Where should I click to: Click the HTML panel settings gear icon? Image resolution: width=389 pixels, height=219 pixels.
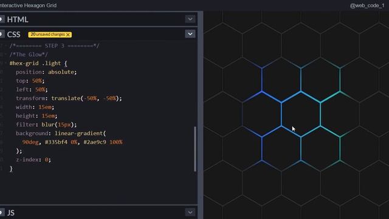pos(1,19)
